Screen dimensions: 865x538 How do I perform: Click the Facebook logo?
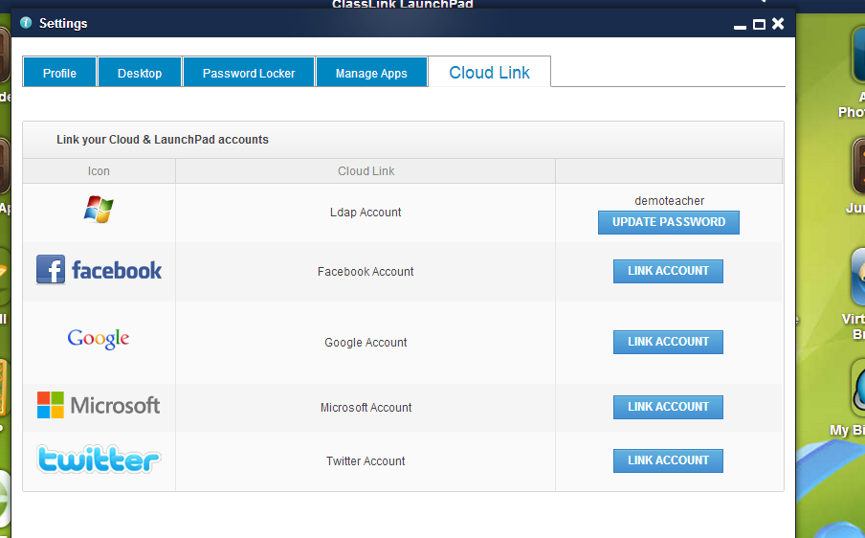pyautogui.click(x=99, y=270)
